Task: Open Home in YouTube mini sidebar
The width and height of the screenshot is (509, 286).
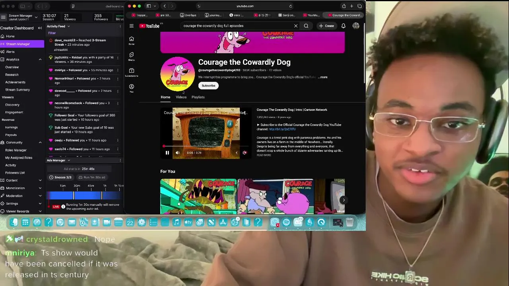Action: [132, 40]
